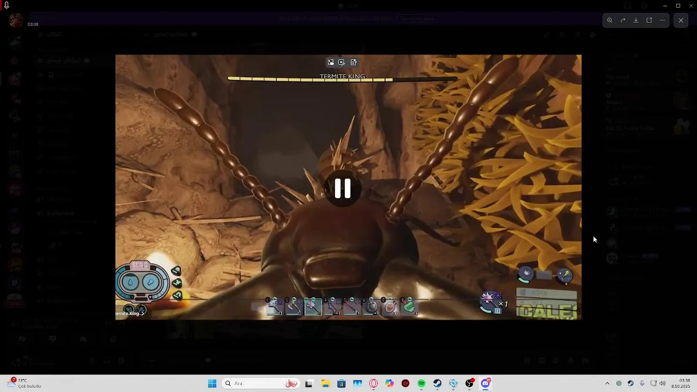Open the weather widget 13°C

pyautogui.click(x=24, y=383)
